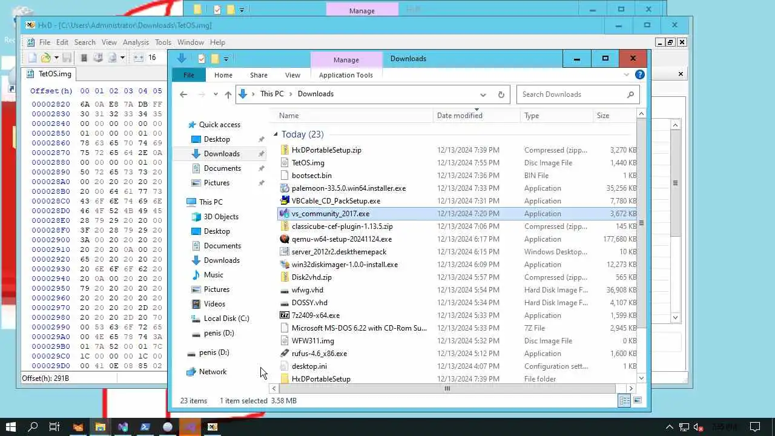Click HxD open disk icon
Screen dimensions: 775x436
98,58
